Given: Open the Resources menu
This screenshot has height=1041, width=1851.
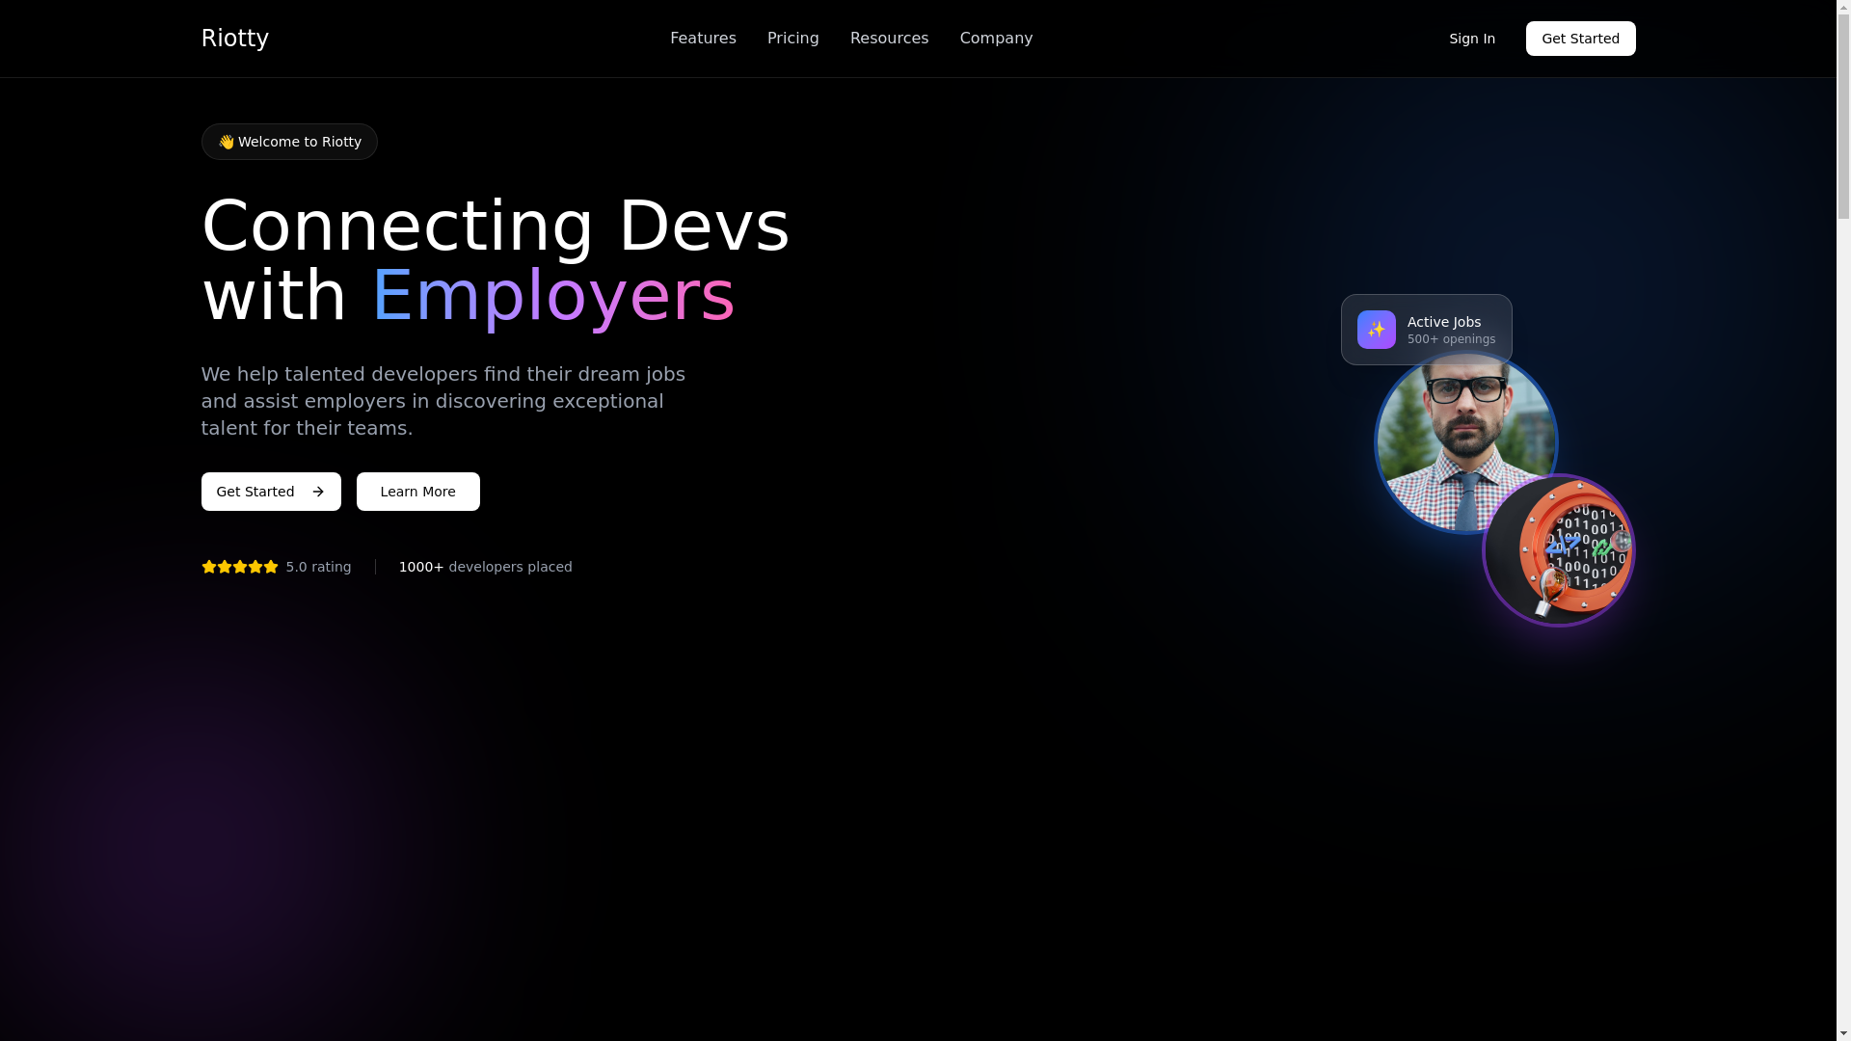Looking at the screenshot, I should (889, 39).
